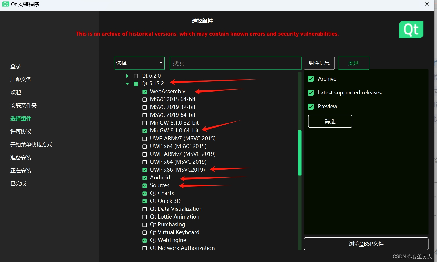Deselect the Android component

click(145, 177)
